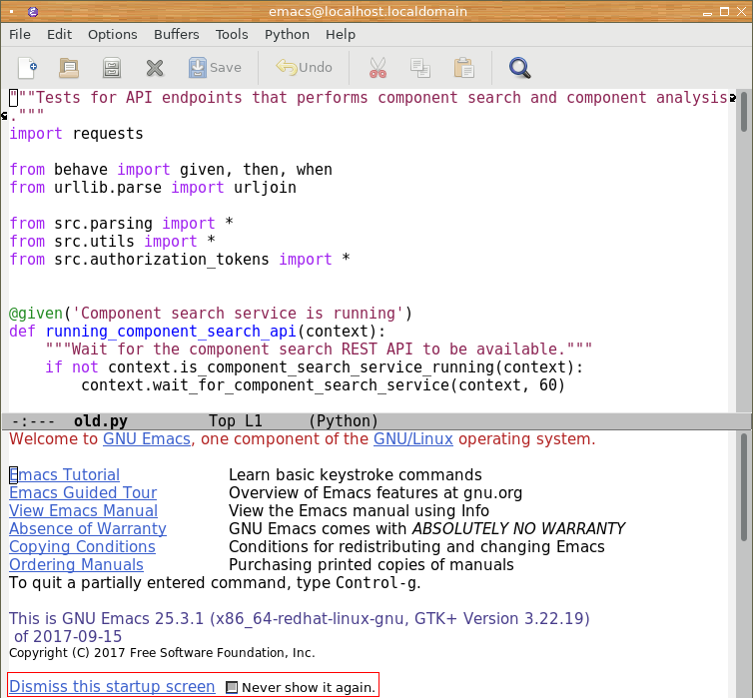Image resolution: width=753 pixels, height=698 pixels.
Task: Click 'Dismiss this startup screen' link
Action: point(112,686)
